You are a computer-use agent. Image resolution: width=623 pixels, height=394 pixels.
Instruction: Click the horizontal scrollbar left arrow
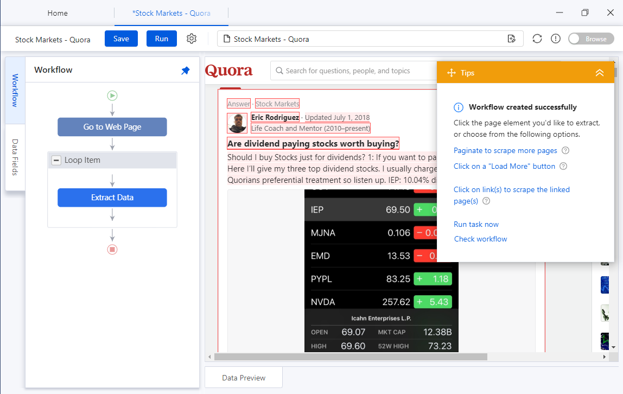210,357
